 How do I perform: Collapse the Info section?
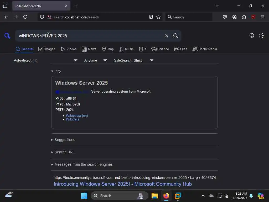coord(56,71)
